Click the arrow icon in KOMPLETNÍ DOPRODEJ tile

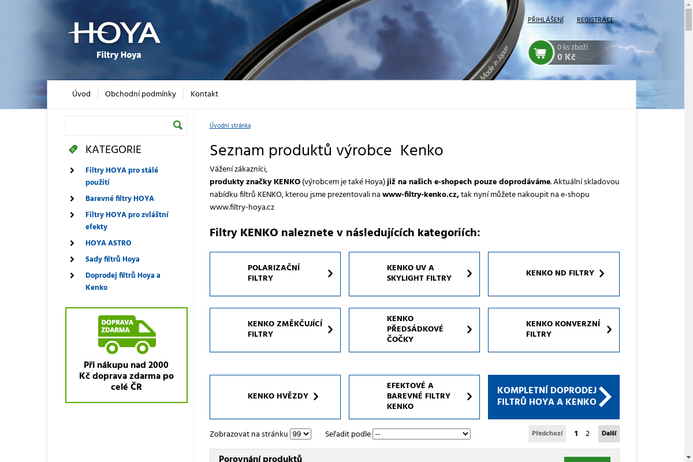point(605,397)
